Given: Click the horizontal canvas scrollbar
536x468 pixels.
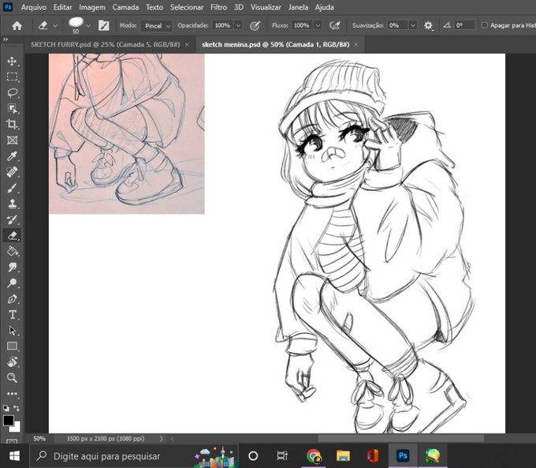Looking at the screenshot, I should pos(401,439).
